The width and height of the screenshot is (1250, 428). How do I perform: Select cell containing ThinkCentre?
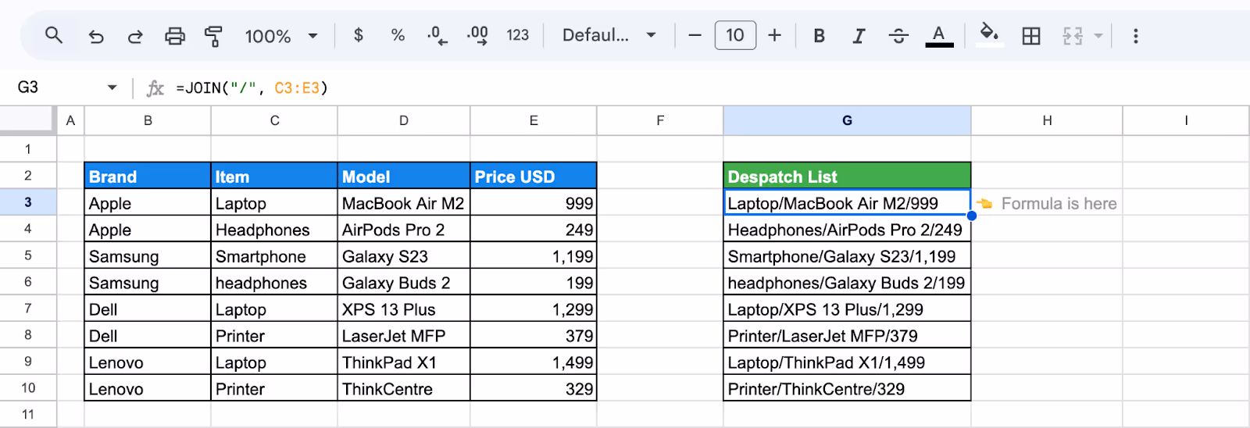(404, 389)
